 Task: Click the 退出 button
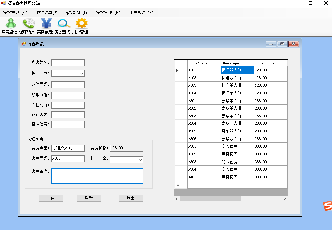pyautogui.click(x=131, y=198)
